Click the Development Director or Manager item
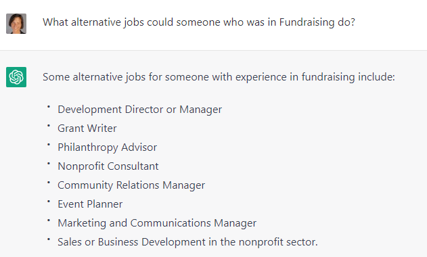The image size is (427, 257). pyautogui.click(x=139, y=110)
